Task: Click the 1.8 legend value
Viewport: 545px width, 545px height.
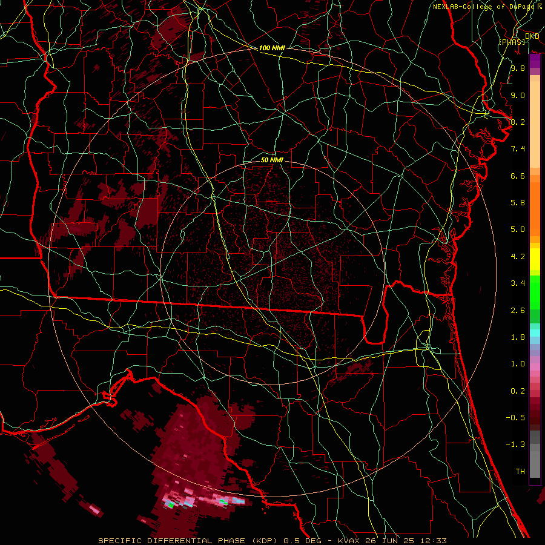Action: pos(518,337)
